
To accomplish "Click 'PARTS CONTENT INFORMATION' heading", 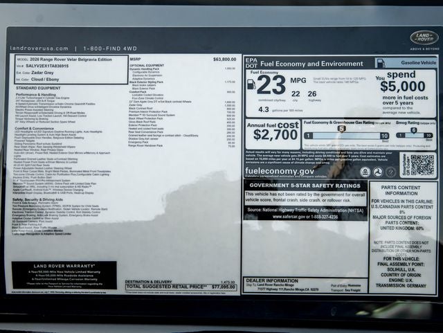I will click(x=401, y=190).
